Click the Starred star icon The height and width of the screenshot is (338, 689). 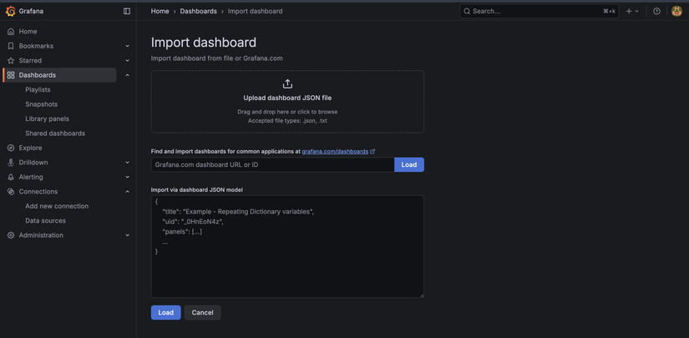(11, 61)
